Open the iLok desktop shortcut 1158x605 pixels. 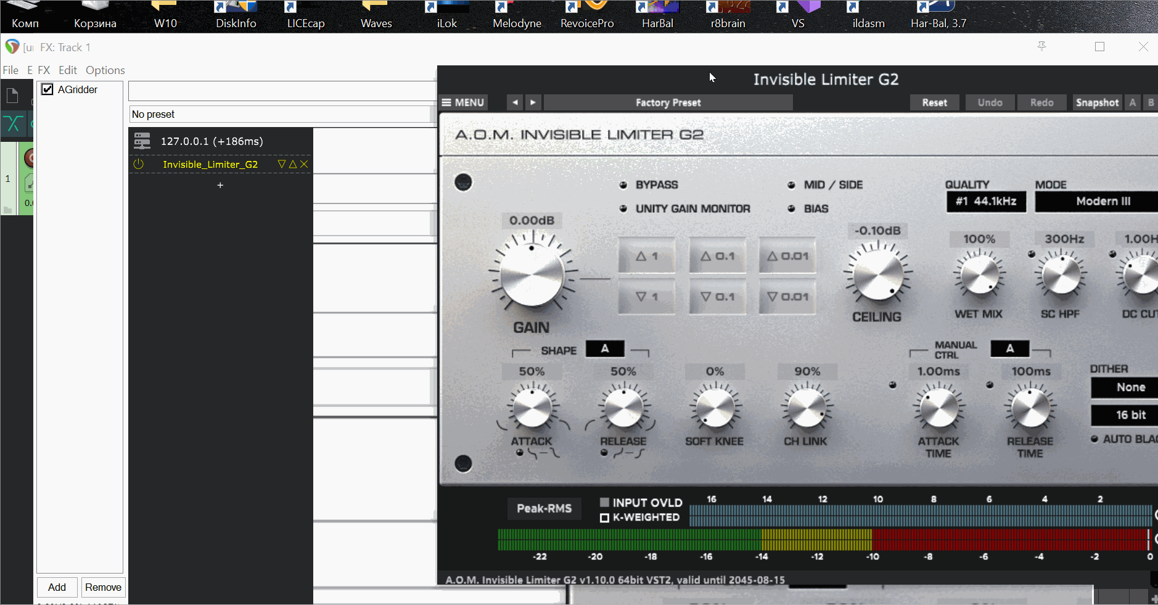coord(446,15)
